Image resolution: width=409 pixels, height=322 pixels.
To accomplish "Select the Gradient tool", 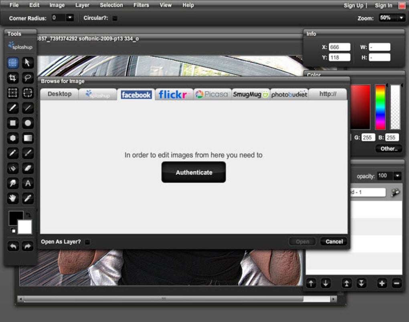I will pos(27,138).
